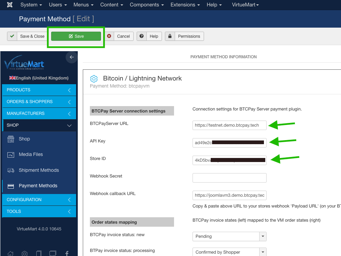Click the gear icon beside Bitcoin / Lightning Network
341x256 pixels.
pos(94,78)
